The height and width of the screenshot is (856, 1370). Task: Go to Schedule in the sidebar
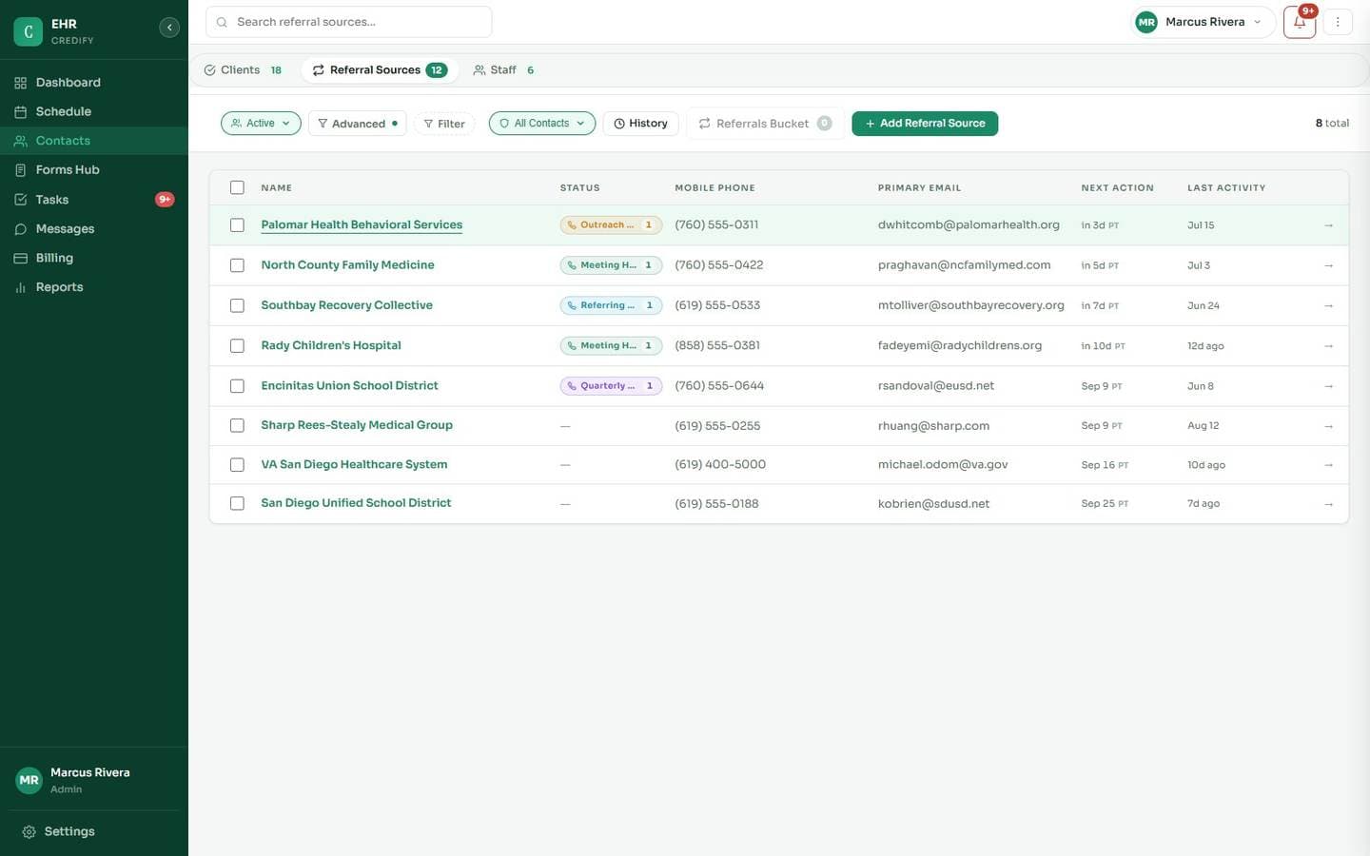[x=93, y=111]
